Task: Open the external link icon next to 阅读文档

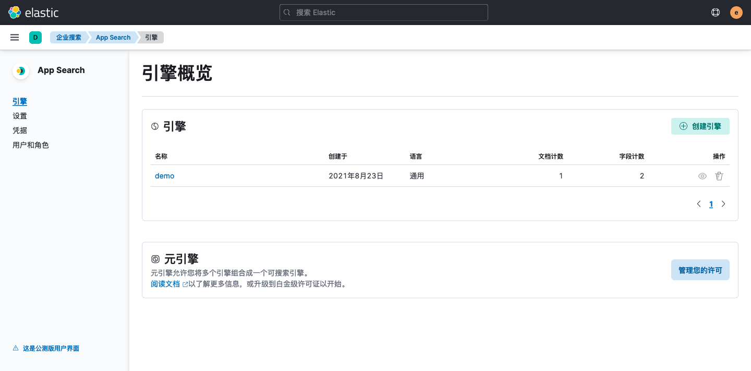Action: tap(186, 284)
